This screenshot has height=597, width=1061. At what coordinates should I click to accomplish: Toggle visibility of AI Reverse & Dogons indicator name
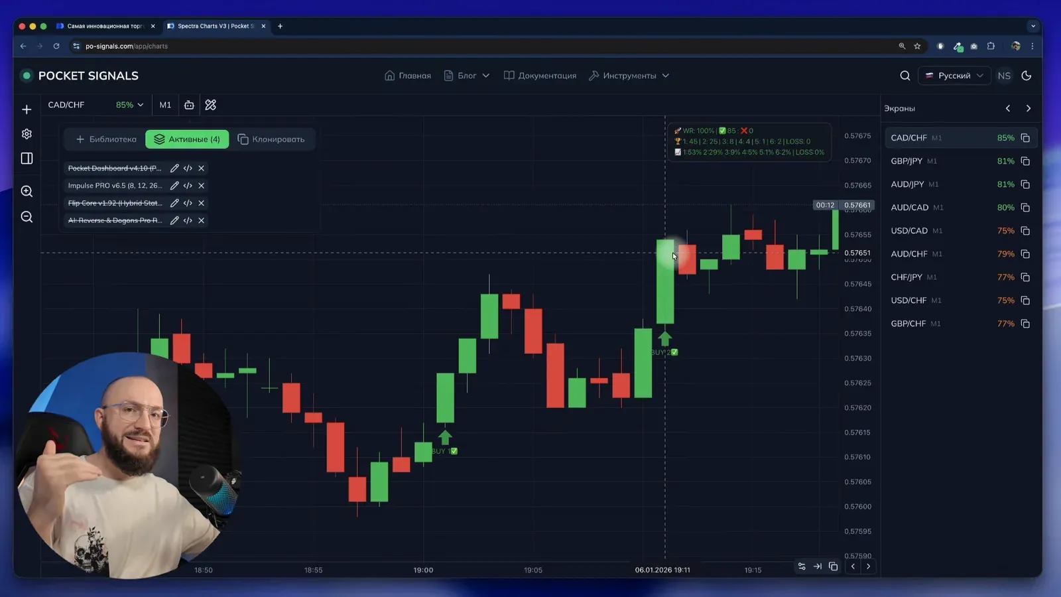tap(115, 220)
